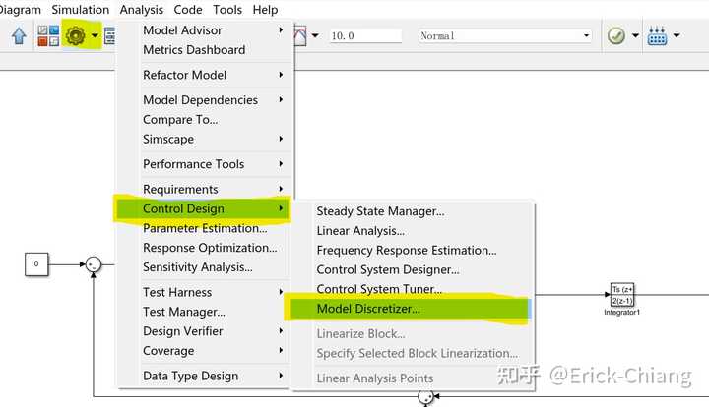This screenshot has height=407, width=709.
Task: Click the calendar build icon in toolbar
Action: tap(657, 36)
